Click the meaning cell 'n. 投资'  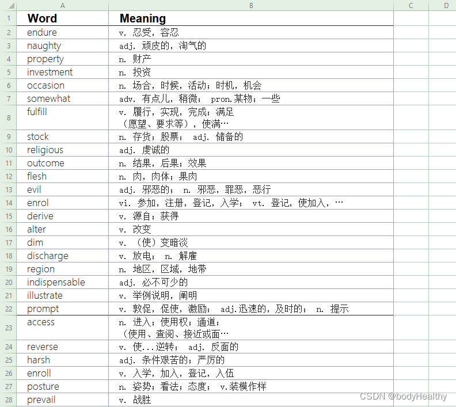point(251,72)
